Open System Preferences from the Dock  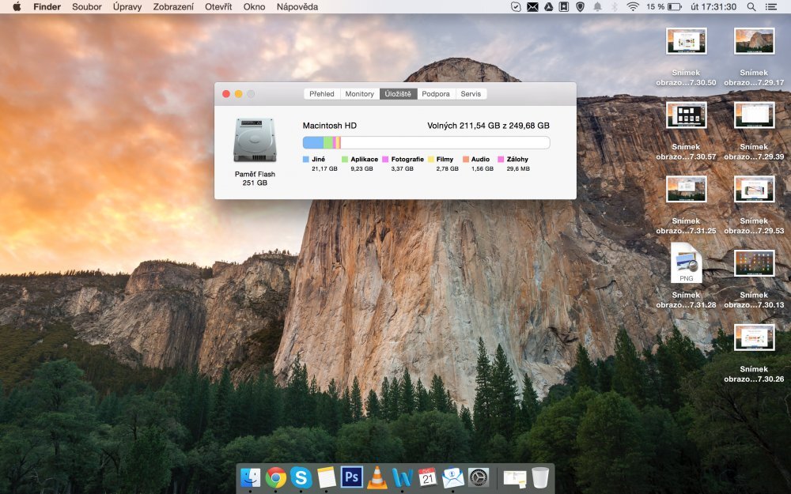(478, 477)
